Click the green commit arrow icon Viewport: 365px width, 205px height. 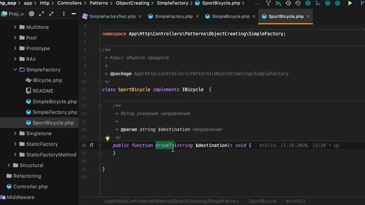[278, 3]
